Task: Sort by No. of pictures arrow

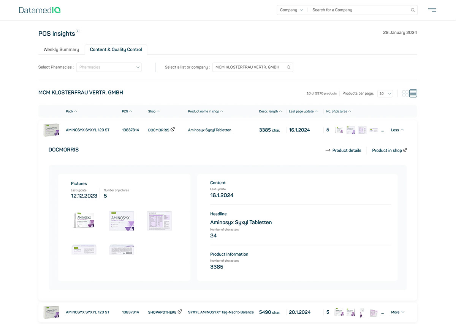Action: pyautogui.click(x=350, y=111)
